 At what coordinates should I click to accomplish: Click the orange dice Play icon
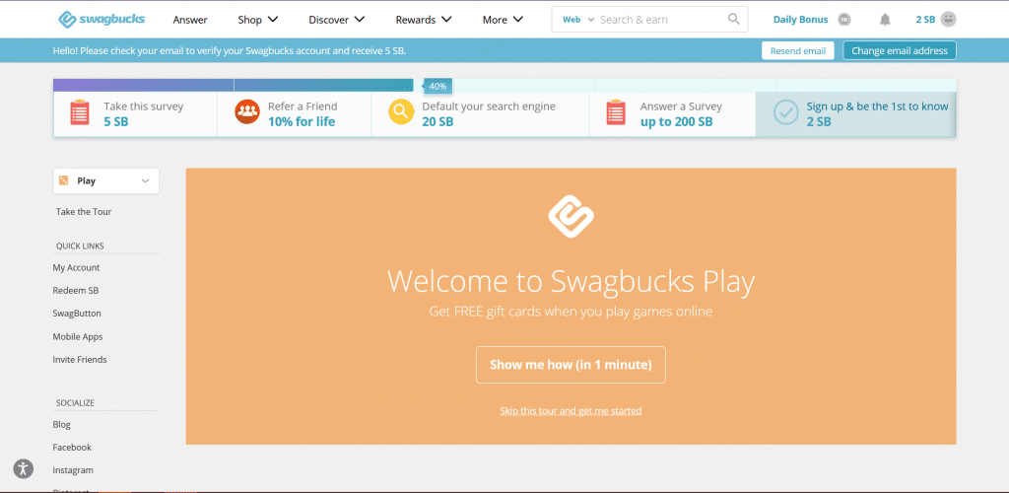pos(64,180)
